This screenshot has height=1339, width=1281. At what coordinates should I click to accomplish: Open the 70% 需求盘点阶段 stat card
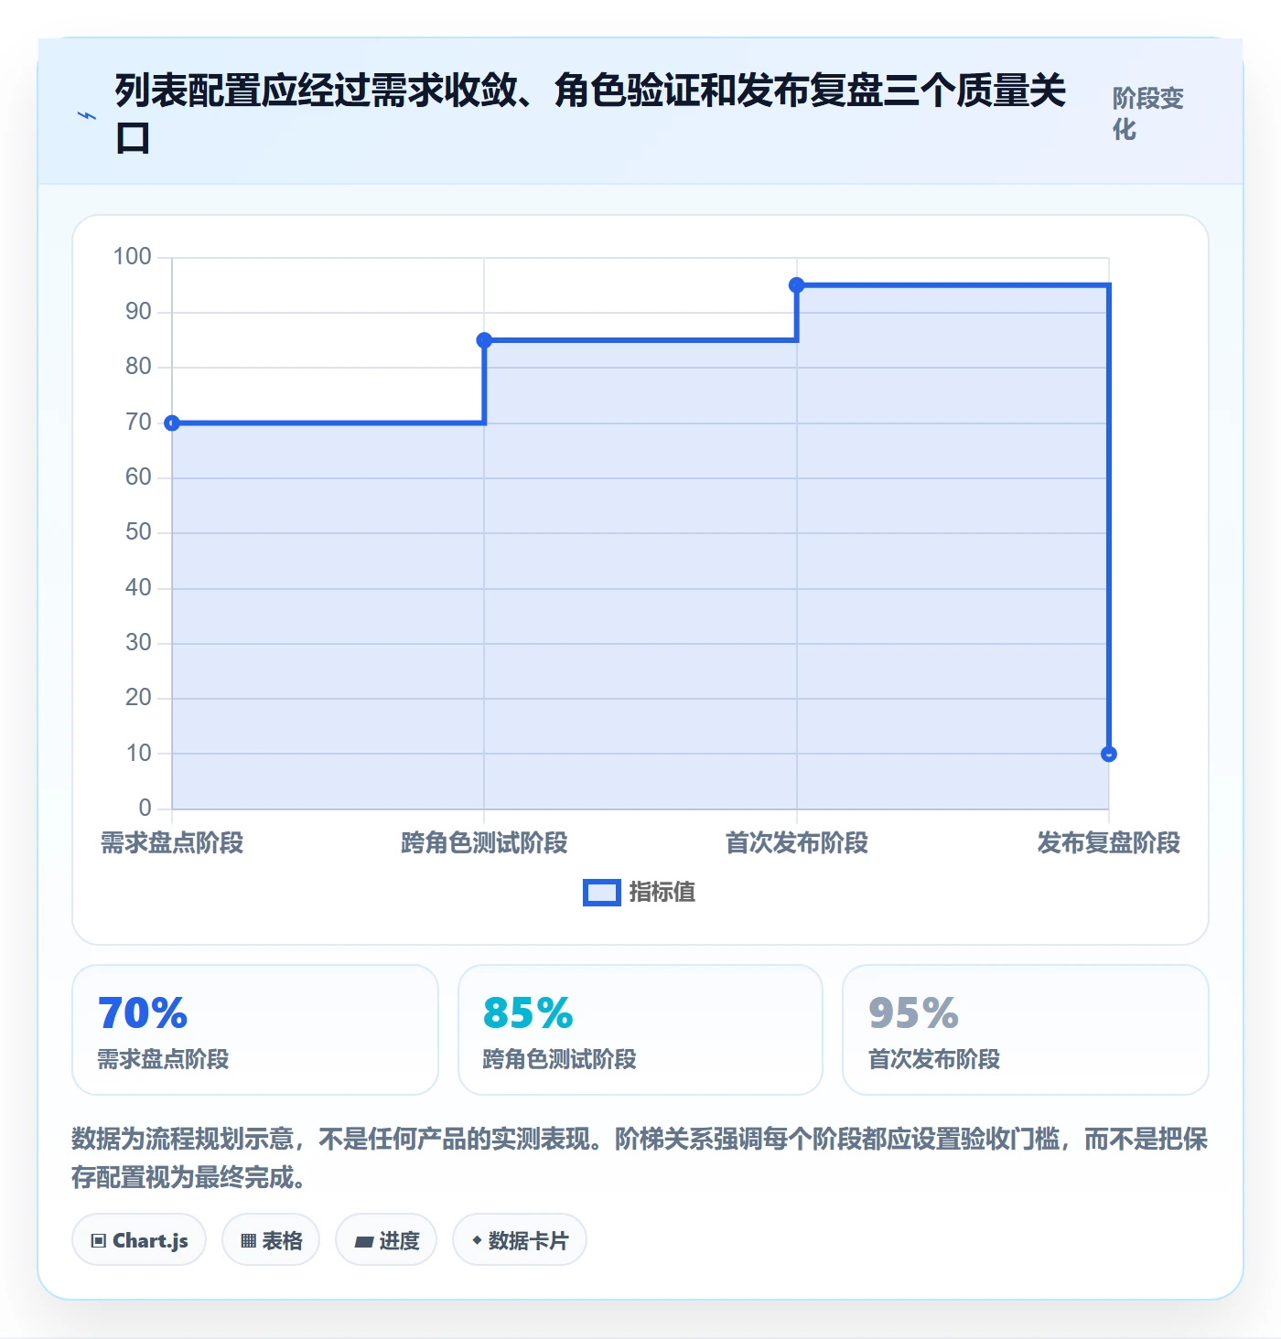click(x=255, y=1030)
